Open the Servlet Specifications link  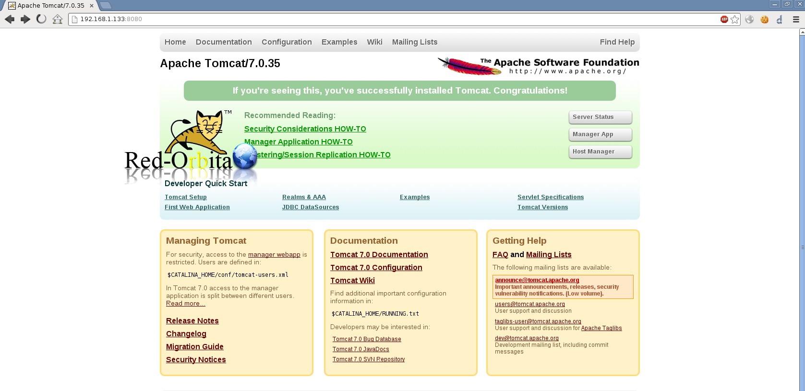click(551, 197)
